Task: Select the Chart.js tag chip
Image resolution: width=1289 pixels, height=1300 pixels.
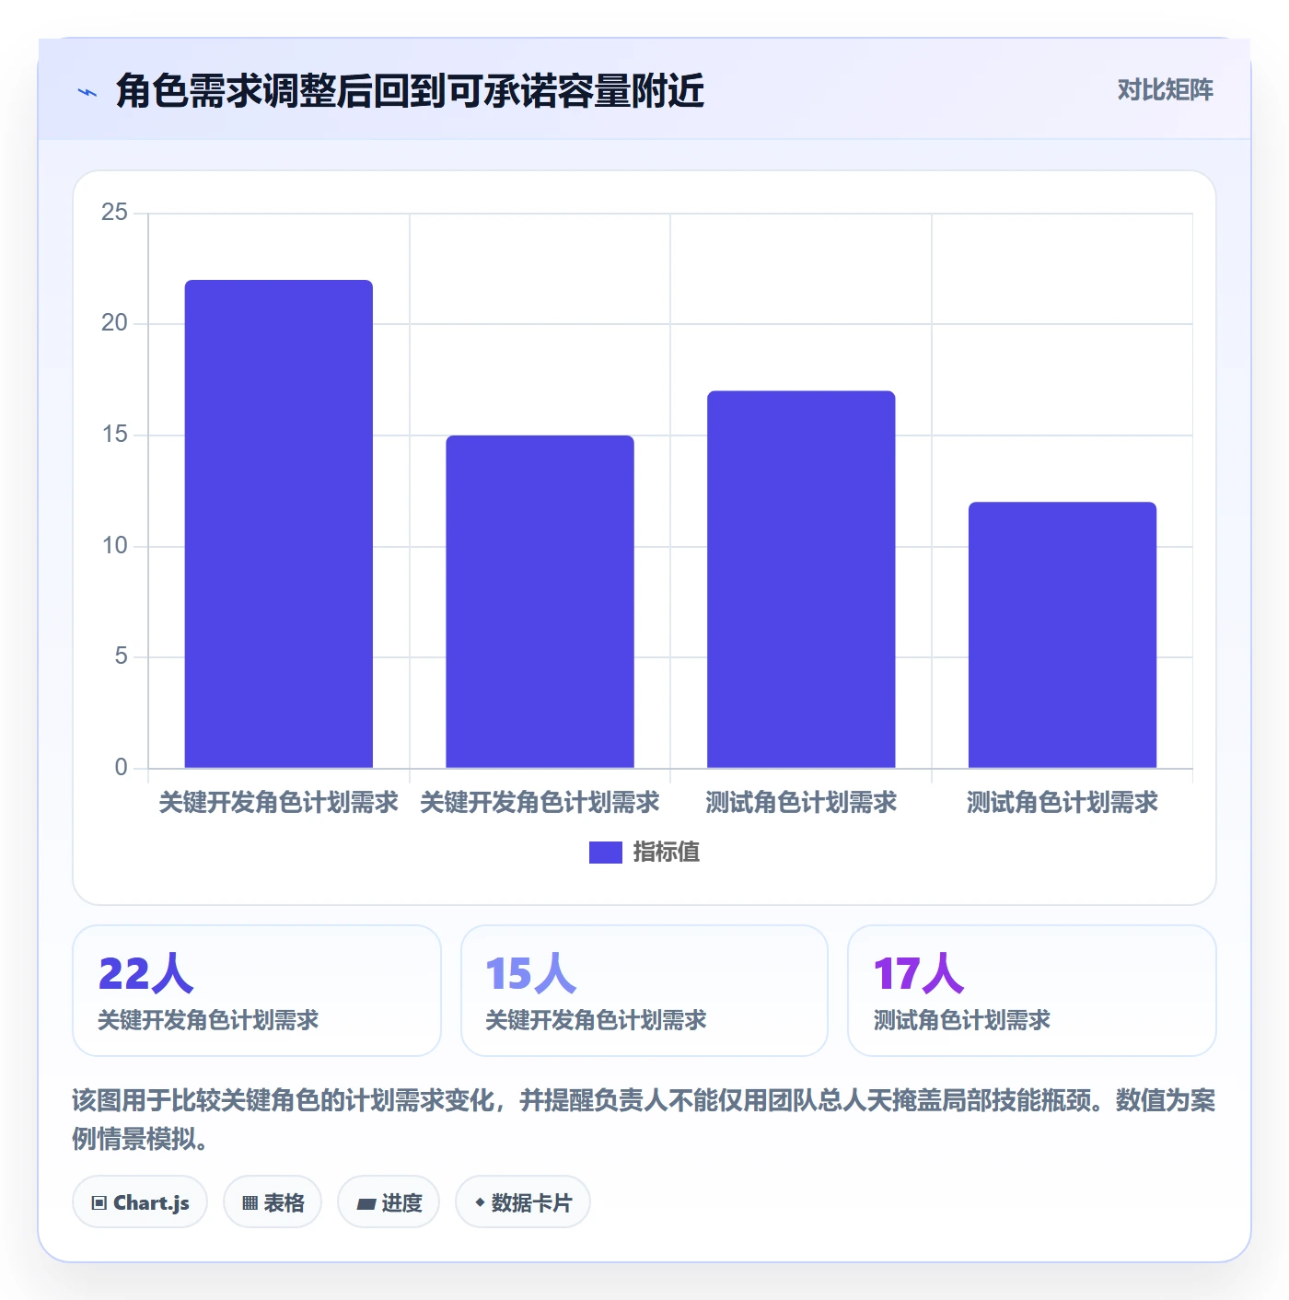Action: [140, 1201]
